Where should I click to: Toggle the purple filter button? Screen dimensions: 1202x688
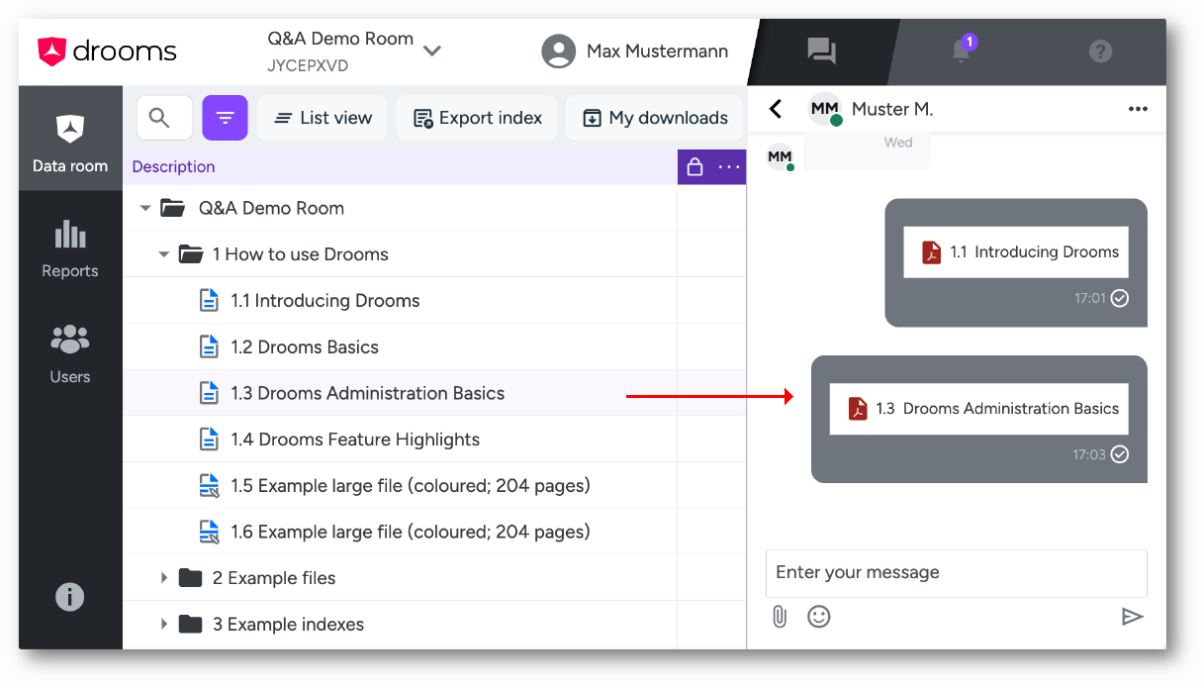click(x=225, y=118)
